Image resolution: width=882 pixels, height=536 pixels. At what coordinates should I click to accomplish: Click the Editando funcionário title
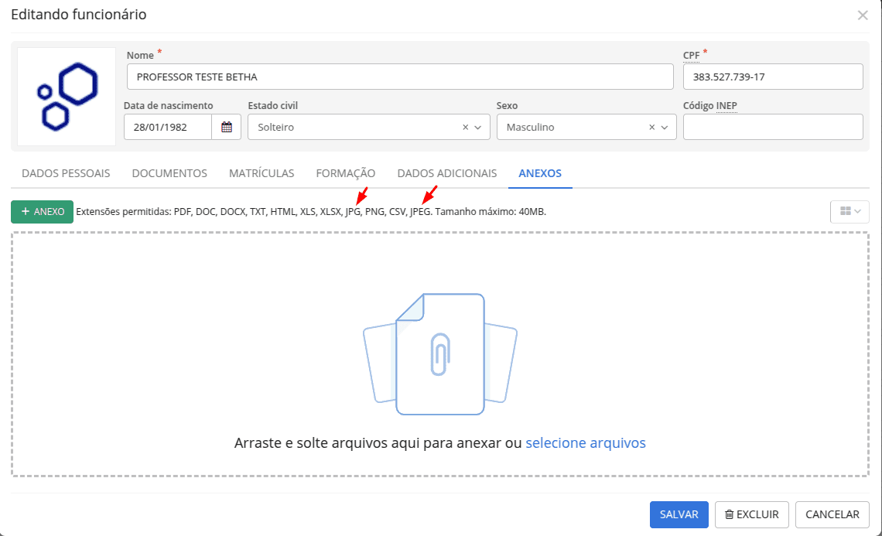pyautogui.click(x=79, y=14)
